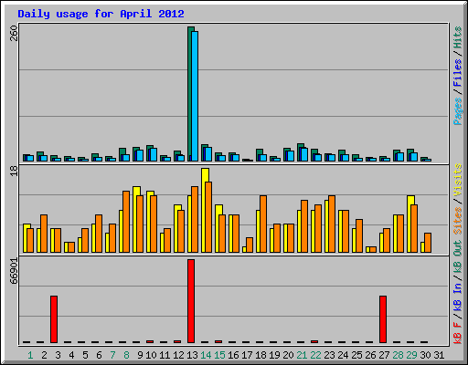Select the orange sites bar for day 4
Screen dimensions: 468x365
click(71, 247)
